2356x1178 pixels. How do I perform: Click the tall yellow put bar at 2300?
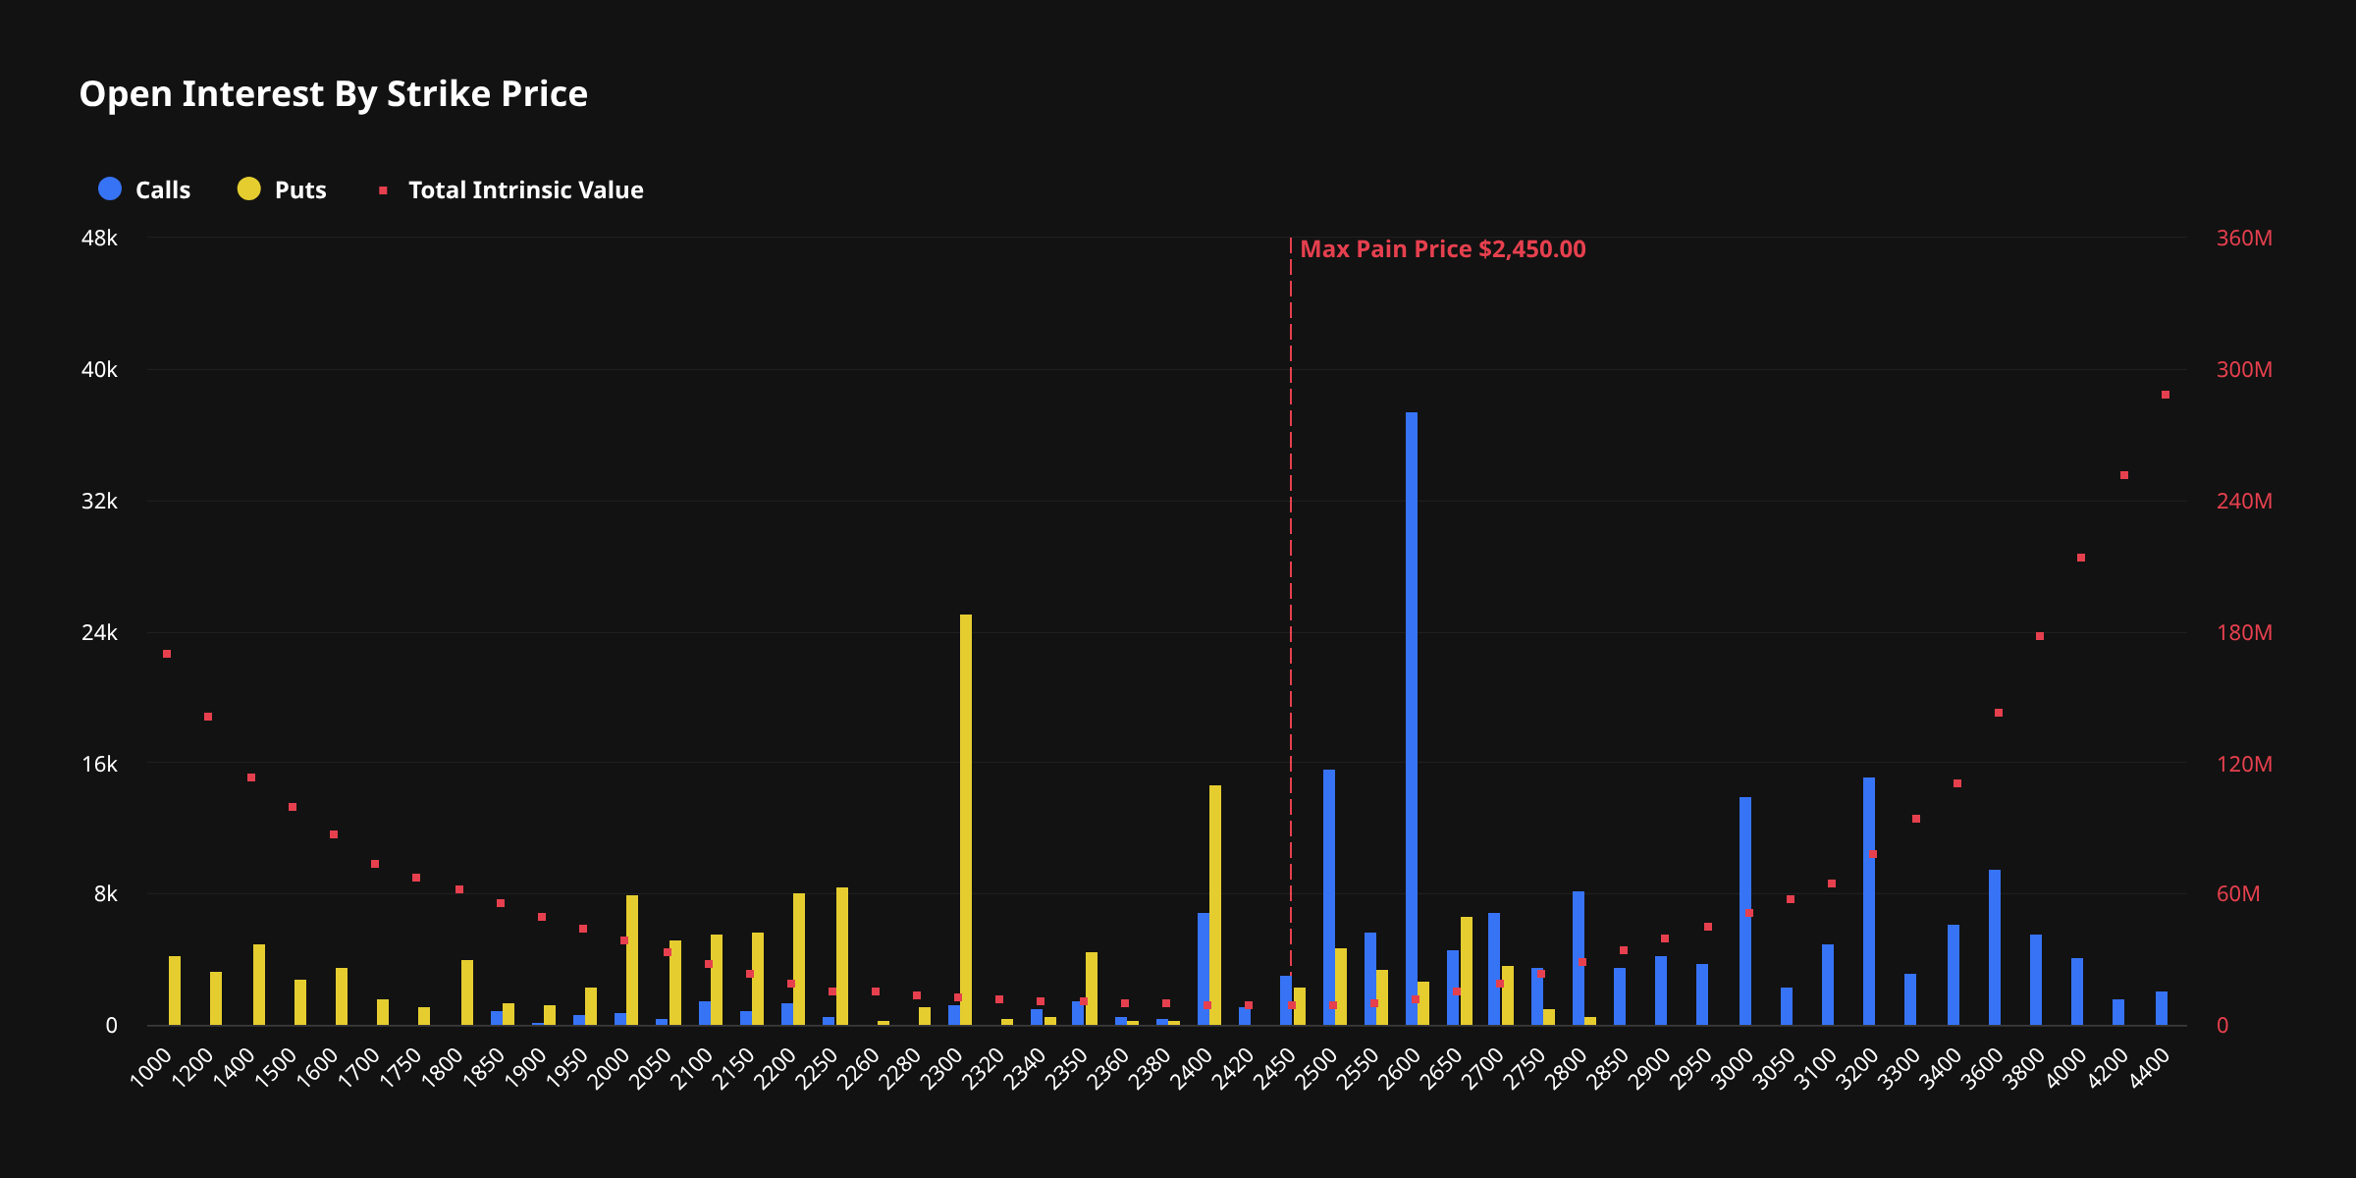coord(966,820)
